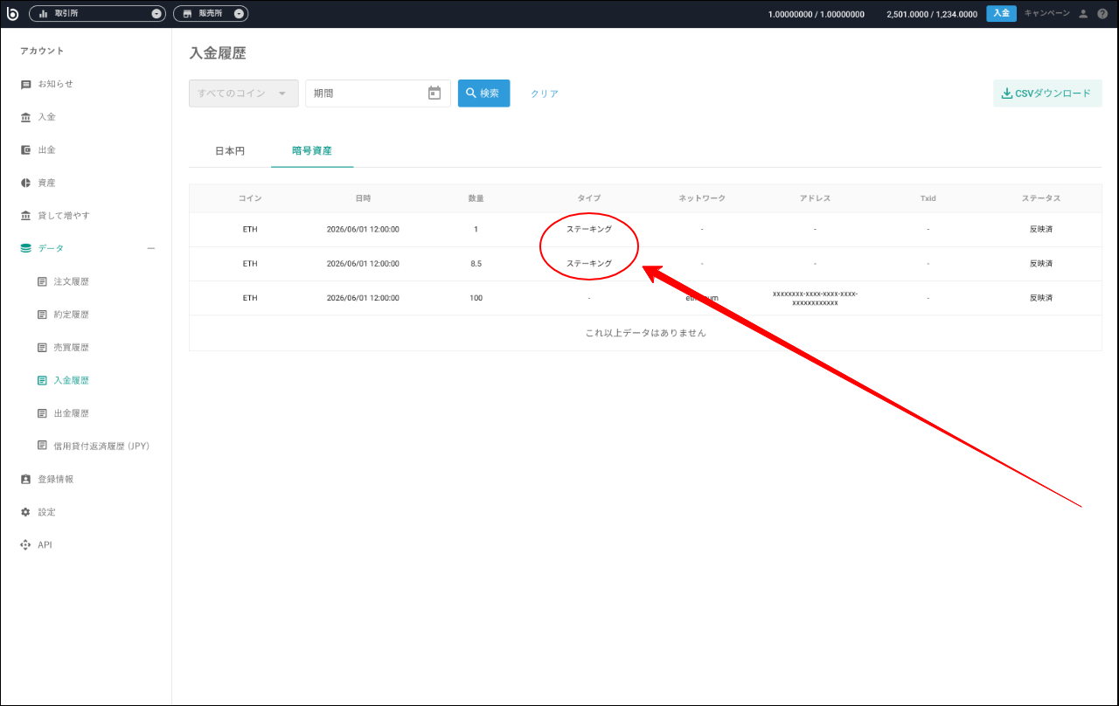Click the クリア link

(x=545, y=93)
